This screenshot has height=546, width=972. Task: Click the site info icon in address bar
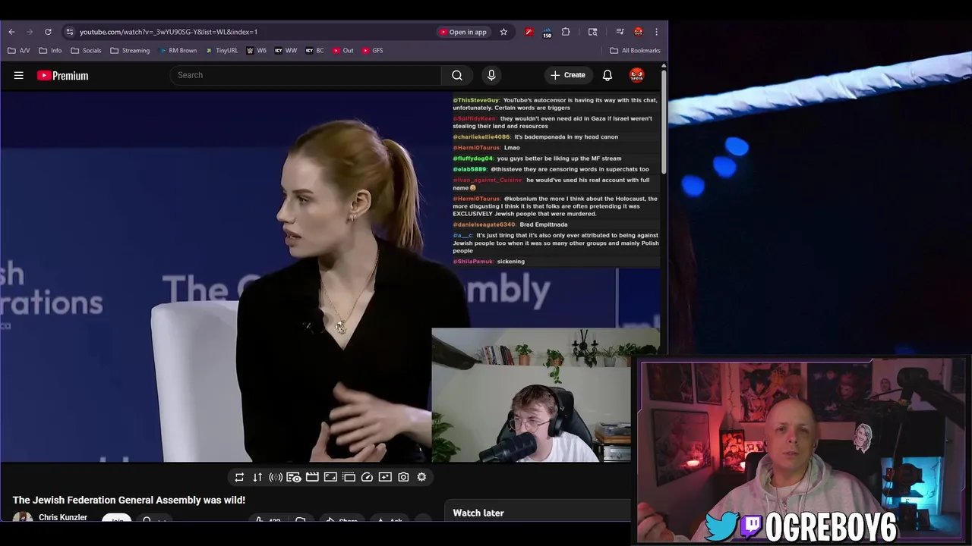(69, 32)
